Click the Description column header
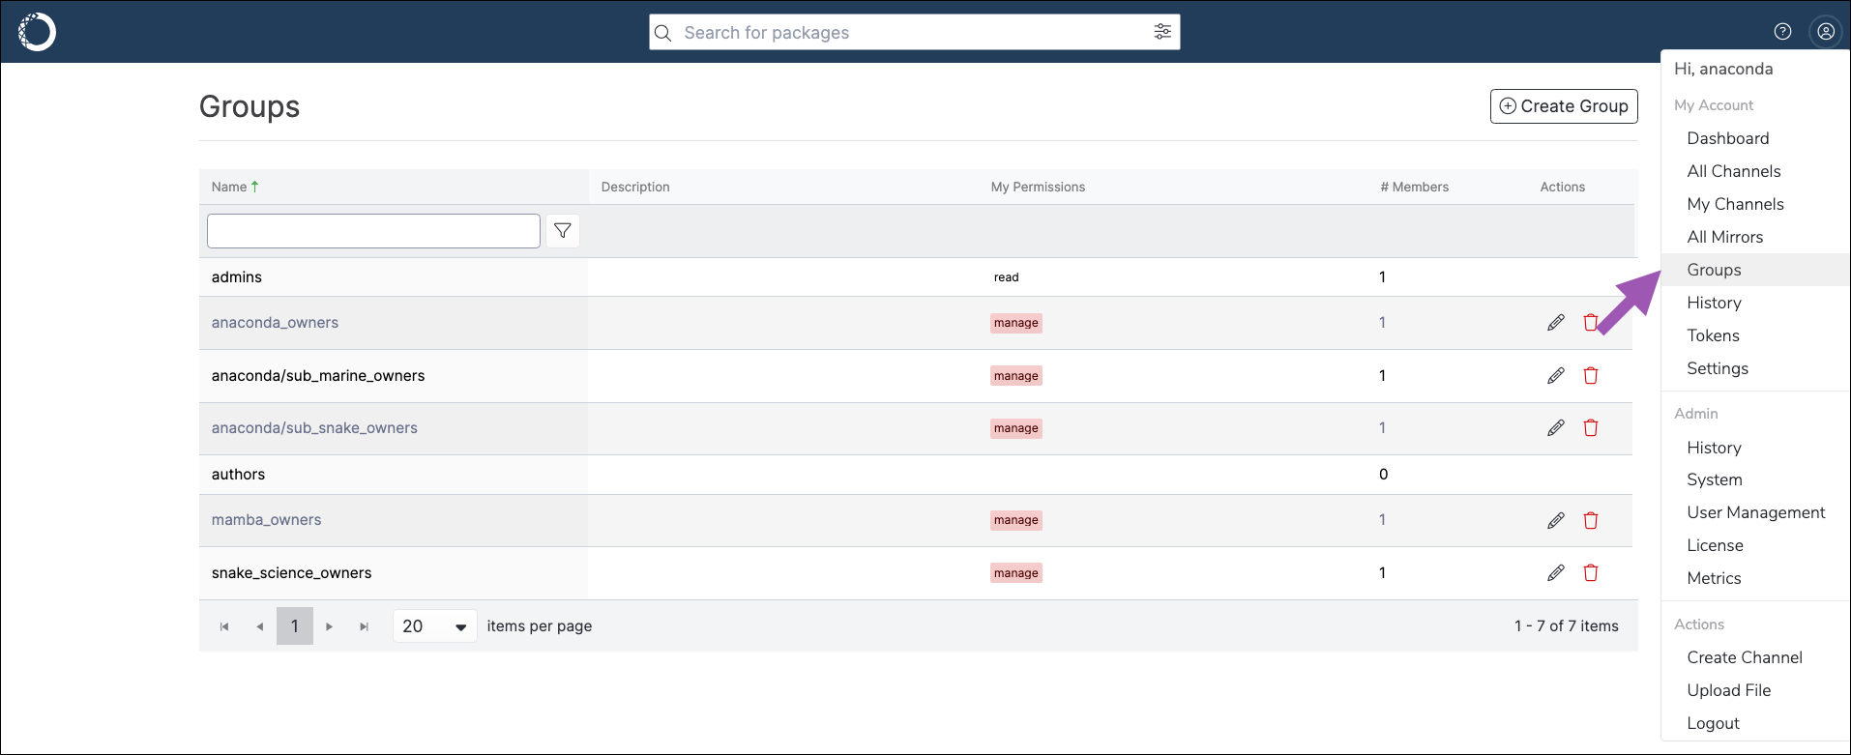Viewport: 1851px width, 755px height. tap(635, 187)
